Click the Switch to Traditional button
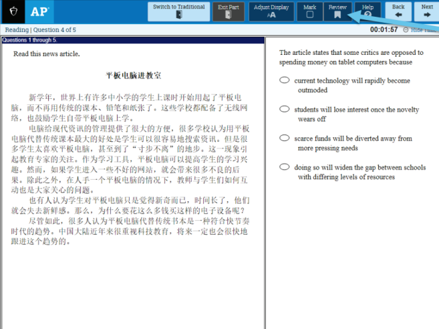The width and height of the screenshot is (439, 329). (178, 11)
